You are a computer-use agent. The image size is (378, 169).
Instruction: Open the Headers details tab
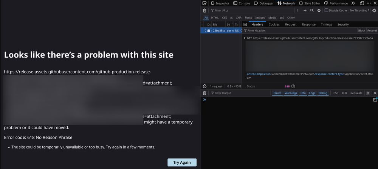click(257, 24)
